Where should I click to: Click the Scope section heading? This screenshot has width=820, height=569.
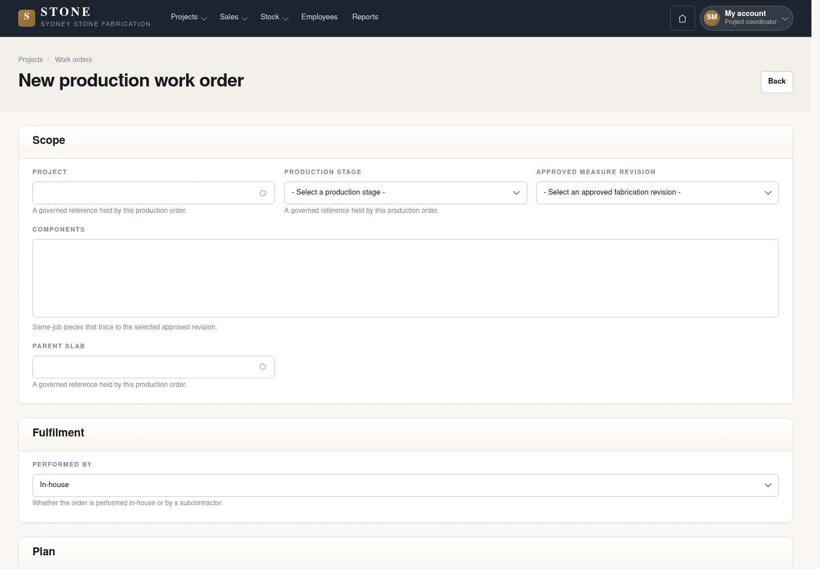click(x=49, y=141)
